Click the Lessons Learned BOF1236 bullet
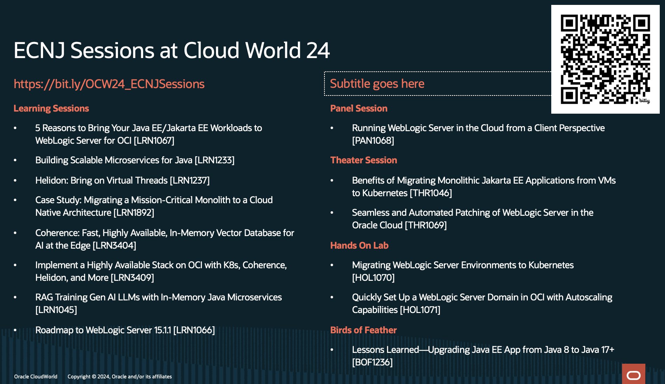665x384 pixels. coord(483,356)
